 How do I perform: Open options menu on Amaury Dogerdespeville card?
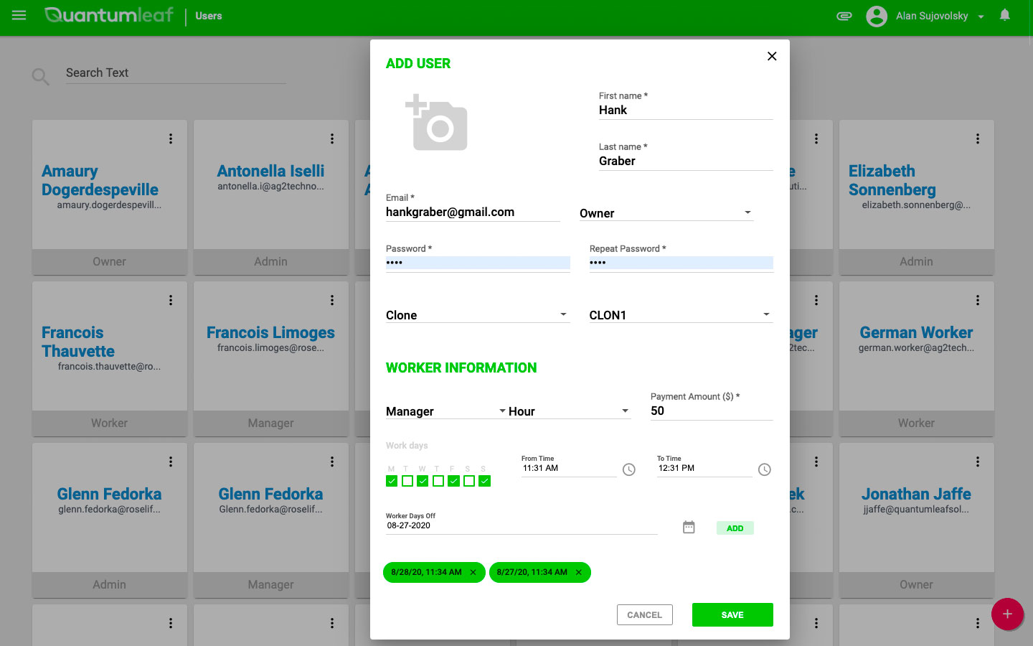click(171, 139)
